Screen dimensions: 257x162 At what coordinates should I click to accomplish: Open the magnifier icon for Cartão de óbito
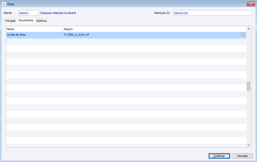click(x=243, y=34)
